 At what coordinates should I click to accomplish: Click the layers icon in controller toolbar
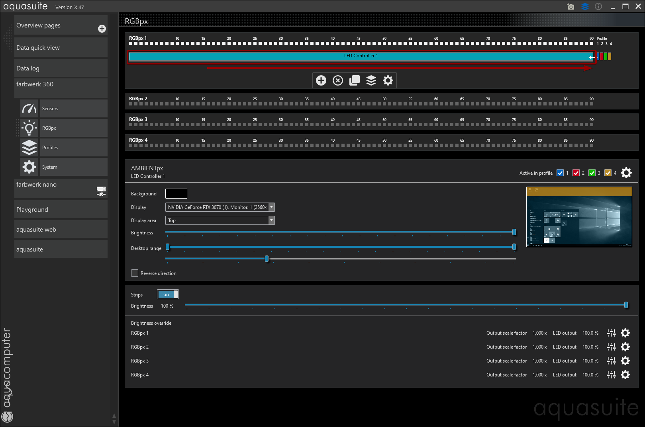pyautogui.click(x=371, y=80)
